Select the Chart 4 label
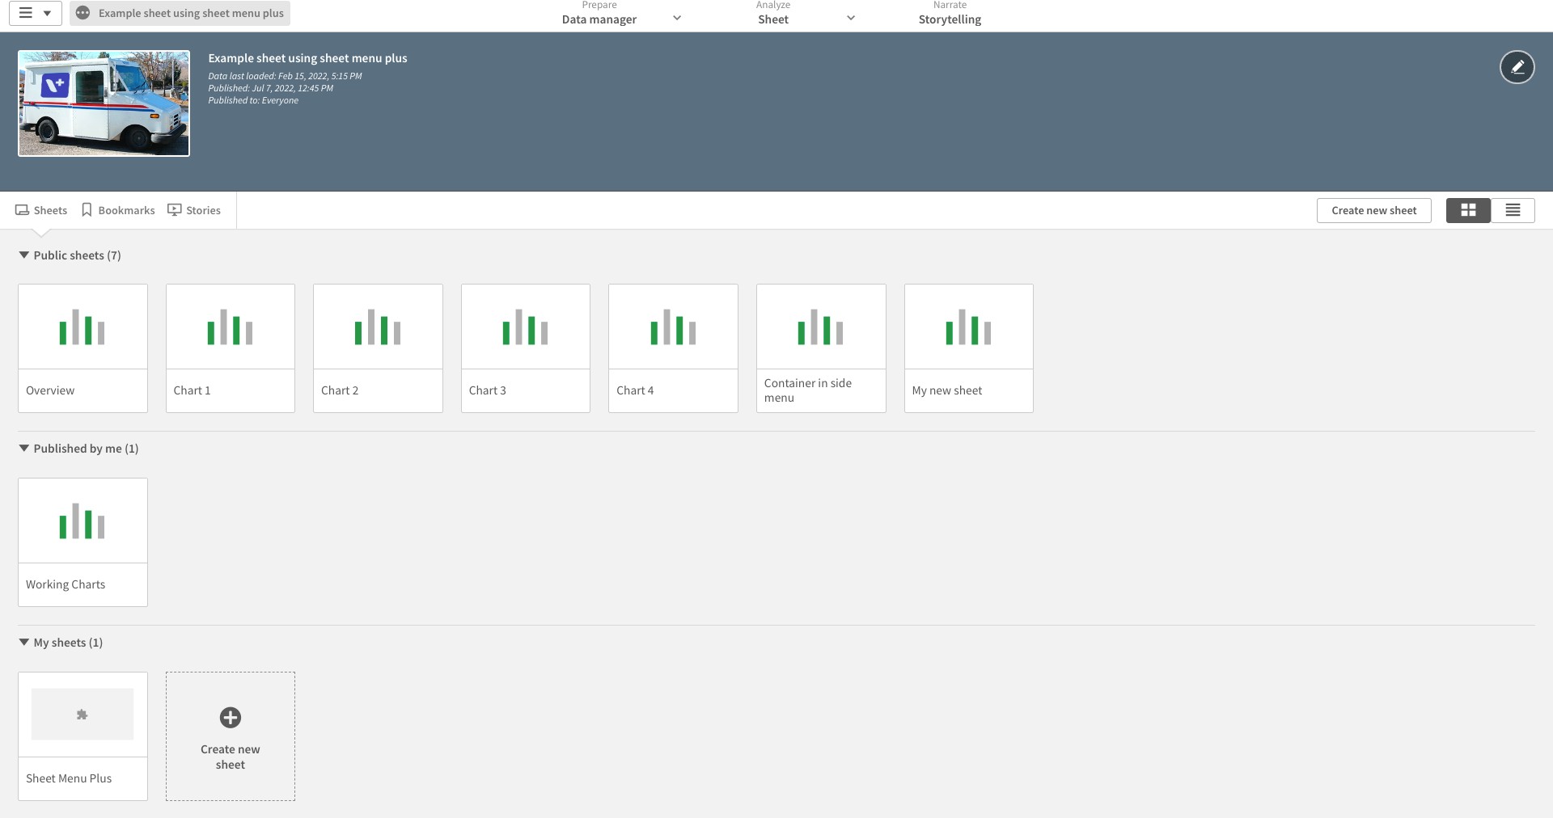The image size is (1553, 818). [x=635, y=390]
